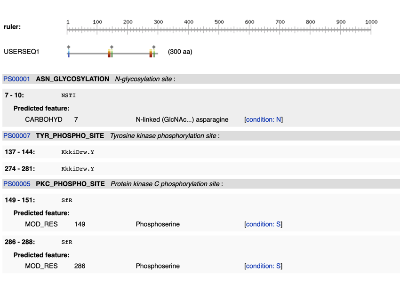Click the ASN_GLYCOSYLATION header title
This screenshot has width=400, height=284.
click(72, 79)
